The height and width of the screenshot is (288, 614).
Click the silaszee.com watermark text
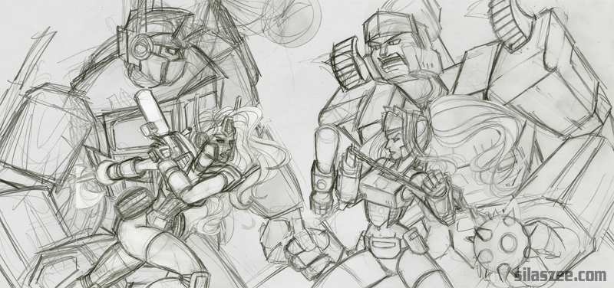(560, 276)
